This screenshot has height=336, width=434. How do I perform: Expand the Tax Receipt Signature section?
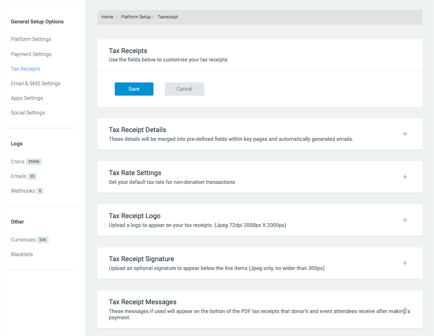point(405,263)
